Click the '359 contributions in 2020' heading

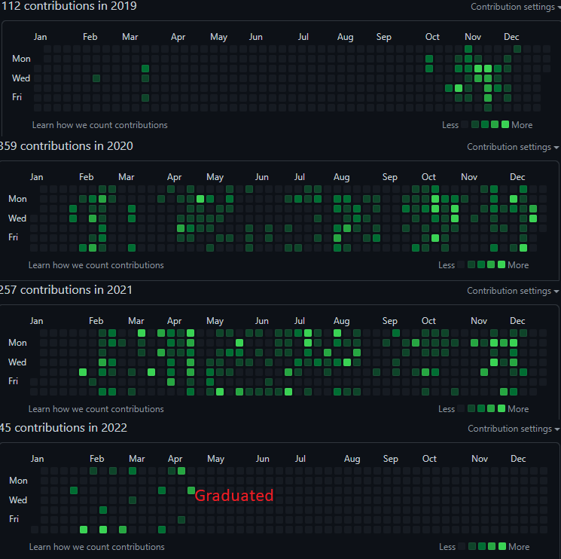[66, 146]
